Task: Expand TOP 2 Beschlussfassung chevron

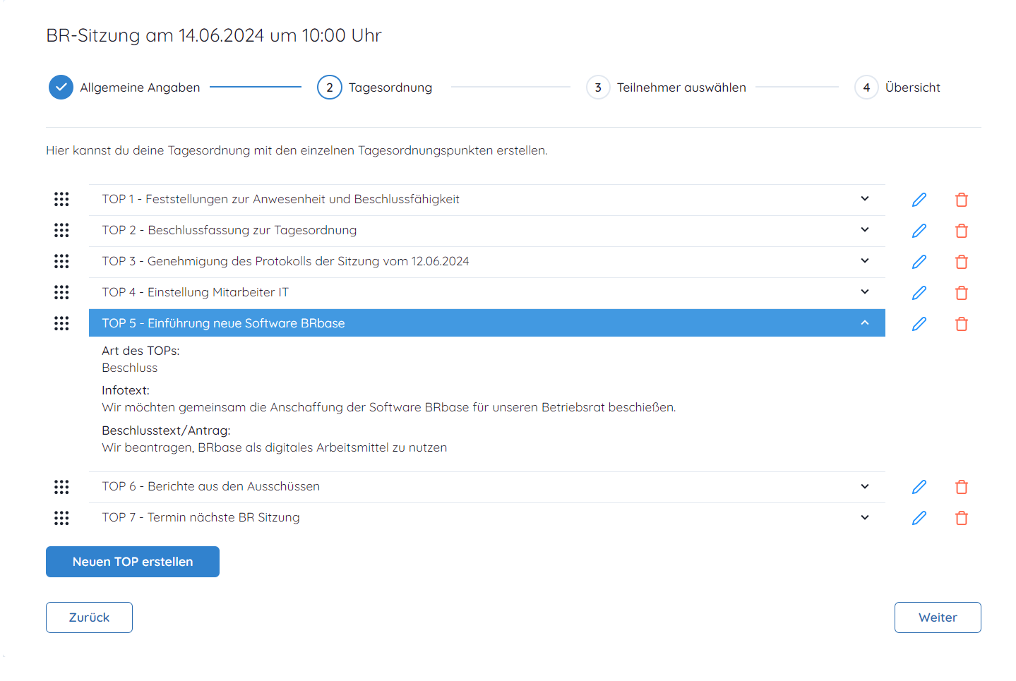Action: click(x=865, y=230)
